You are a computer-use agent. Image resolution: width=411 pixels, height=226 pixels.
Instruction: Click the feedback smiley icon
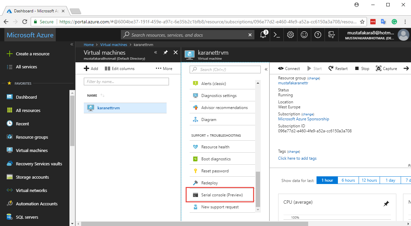[x=304, y=35]
